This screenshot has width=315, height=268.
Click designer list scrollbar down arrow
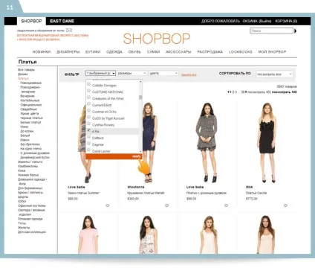[140, 151]
